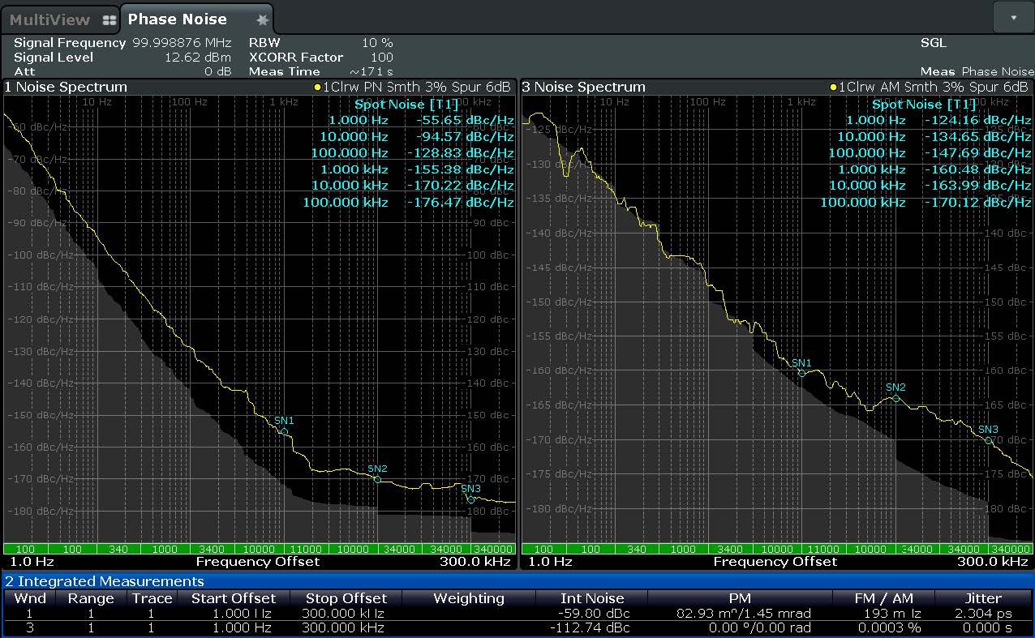The image size is (1035, 638).
Task: Select SN3 marker in right AM noise plot
Action: (988, 440)
